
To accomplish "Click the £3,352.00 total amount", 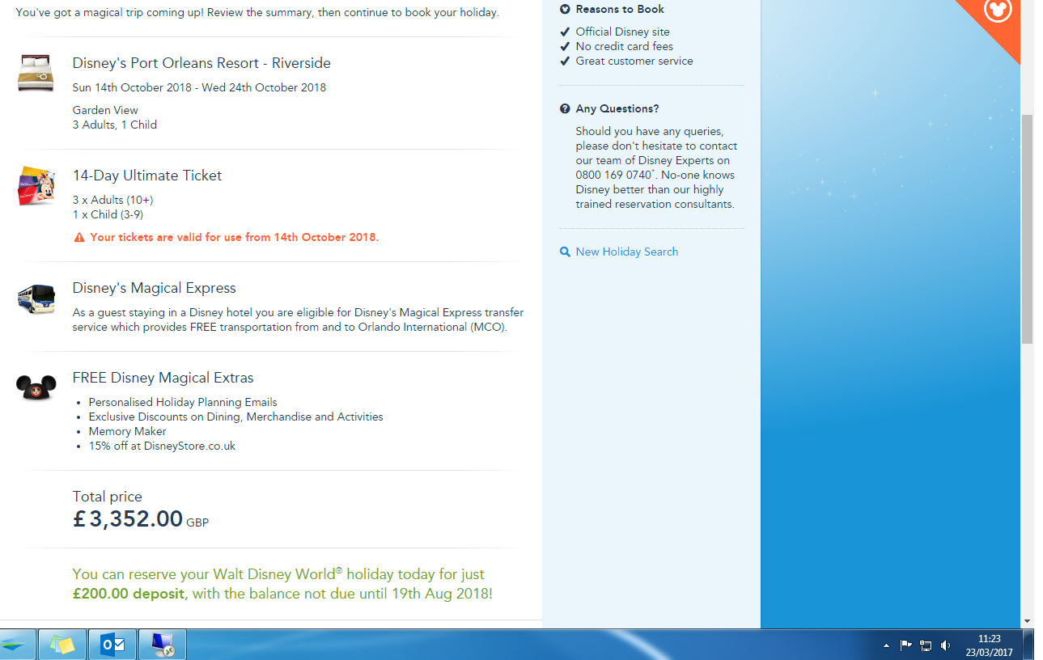I will pyautogui.click(x=128, y=518).
